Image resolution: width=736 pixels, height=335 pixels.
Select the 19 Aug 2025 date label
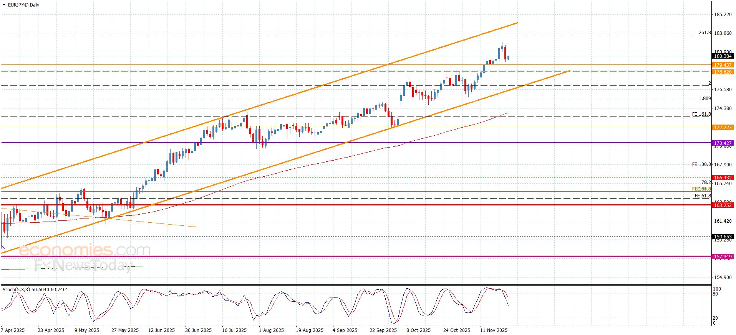coord(310,330)
